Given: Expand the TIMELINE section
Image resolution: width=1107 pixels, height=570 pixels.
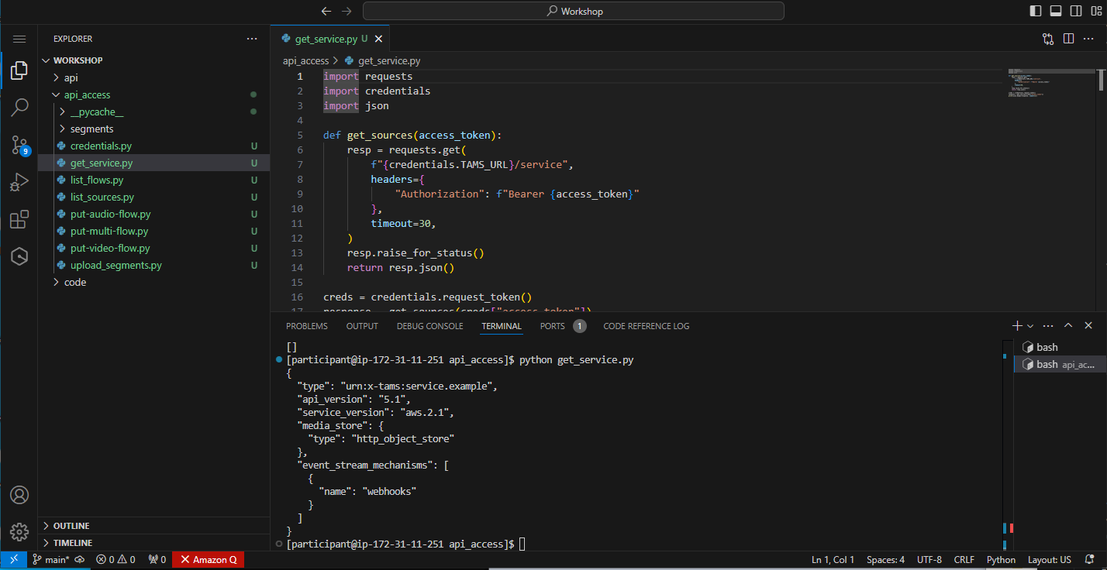Looking at the screenshot, I should [153, 543].
